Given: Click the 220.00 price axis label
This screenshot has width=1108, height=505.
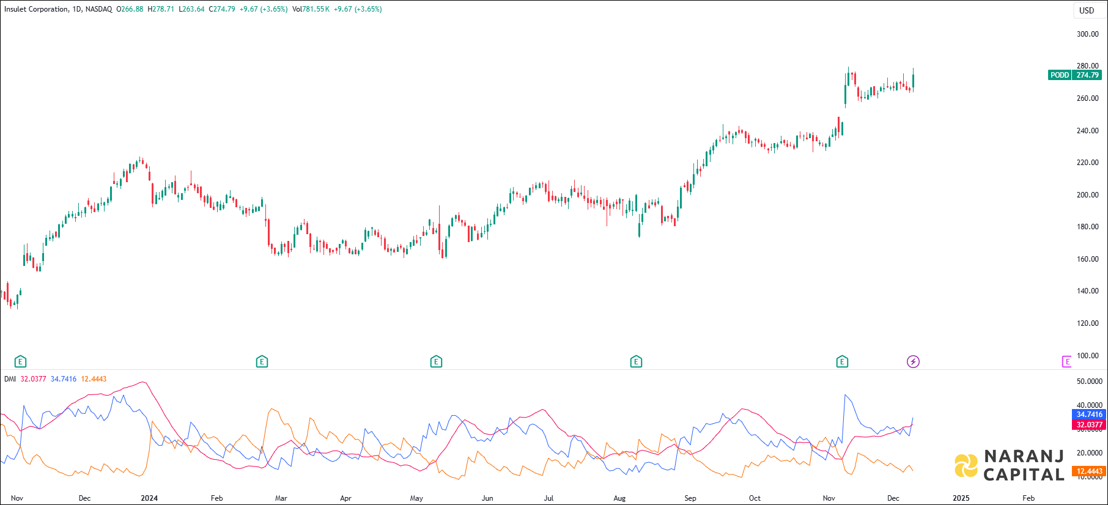Looking at the screenshot, I should tap(1087, 163).
